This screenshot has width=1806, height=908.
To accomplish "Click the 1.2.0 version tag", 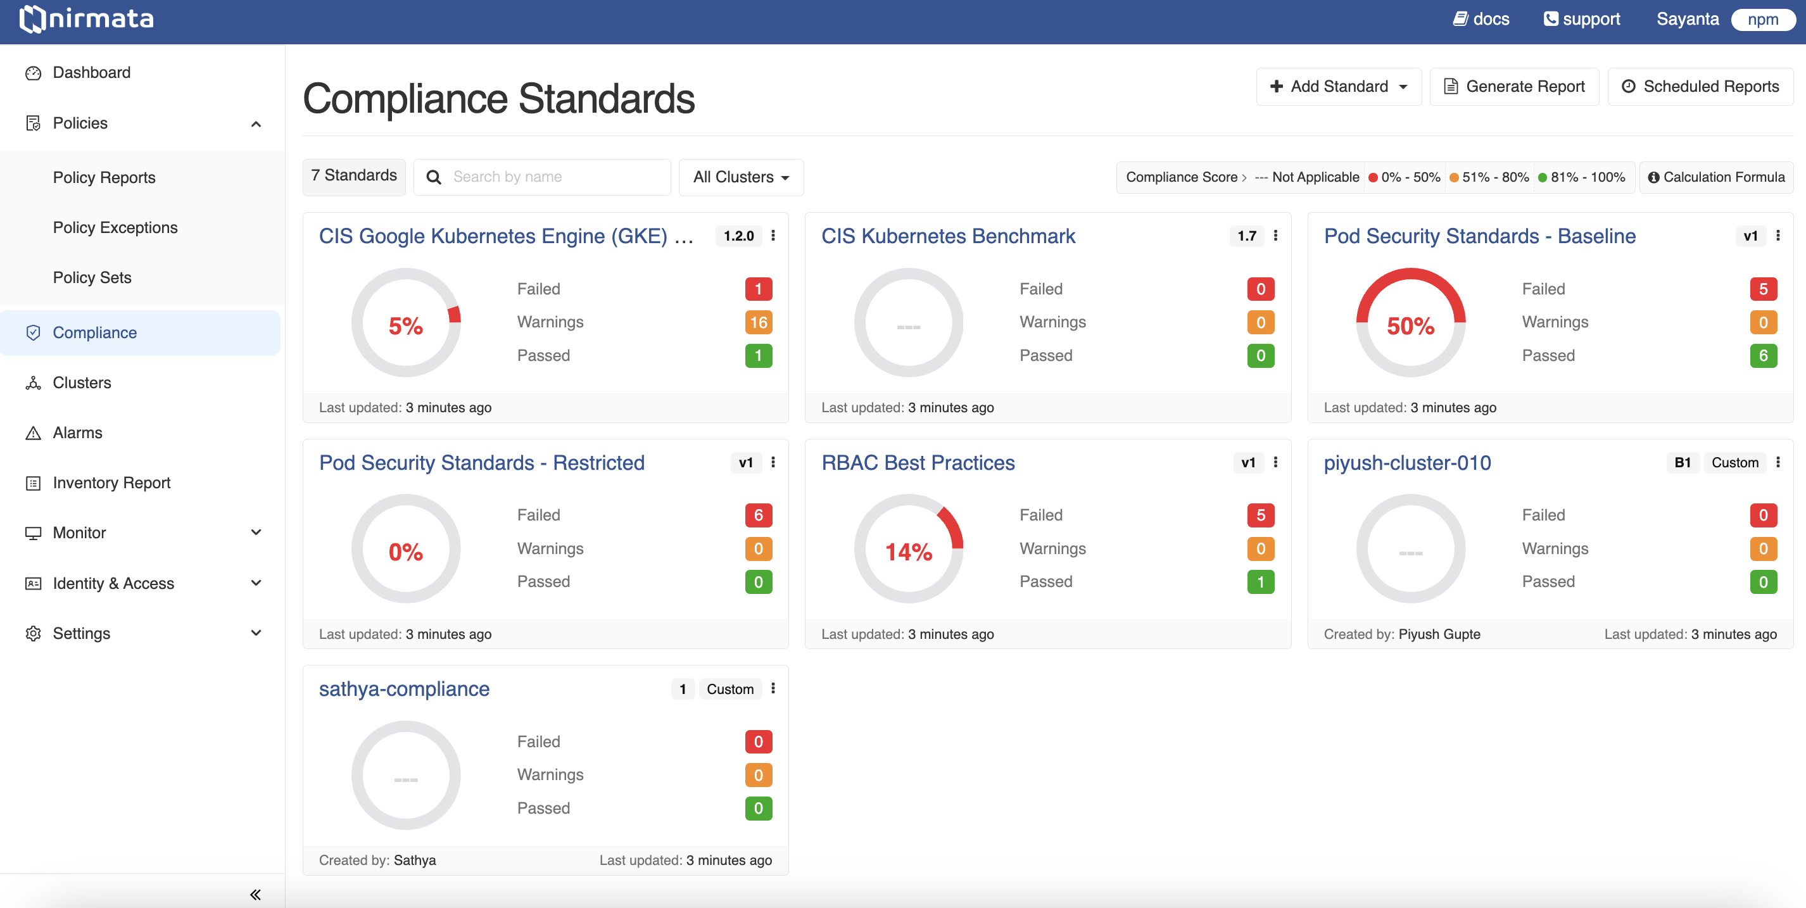I will point(739,236).
